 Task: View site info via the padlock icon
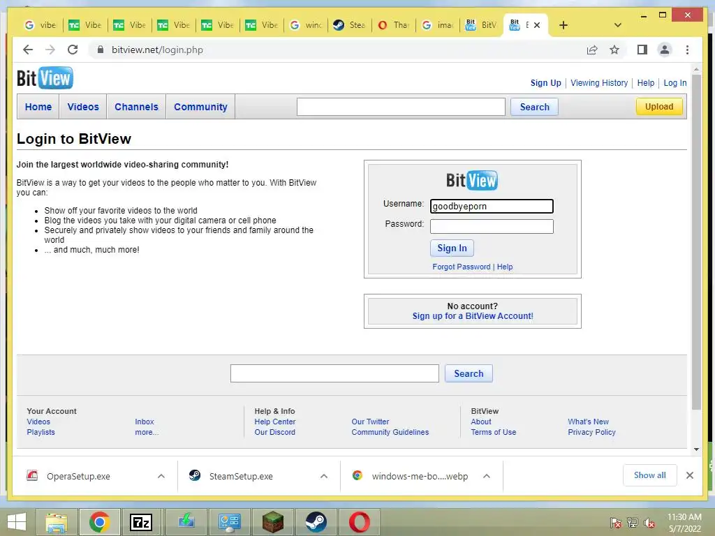point(101,50)
